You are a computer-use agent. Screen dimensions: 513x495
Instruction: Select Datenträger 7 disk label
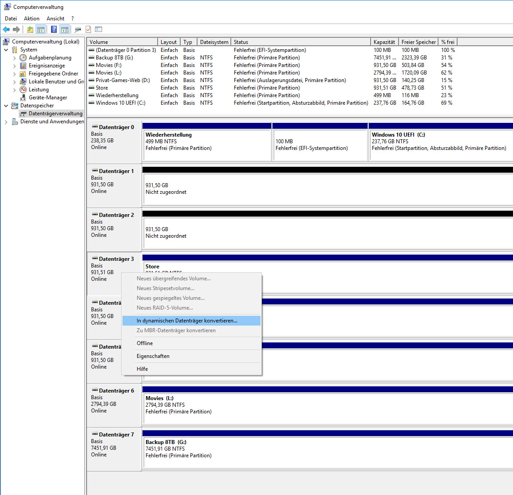114,450
